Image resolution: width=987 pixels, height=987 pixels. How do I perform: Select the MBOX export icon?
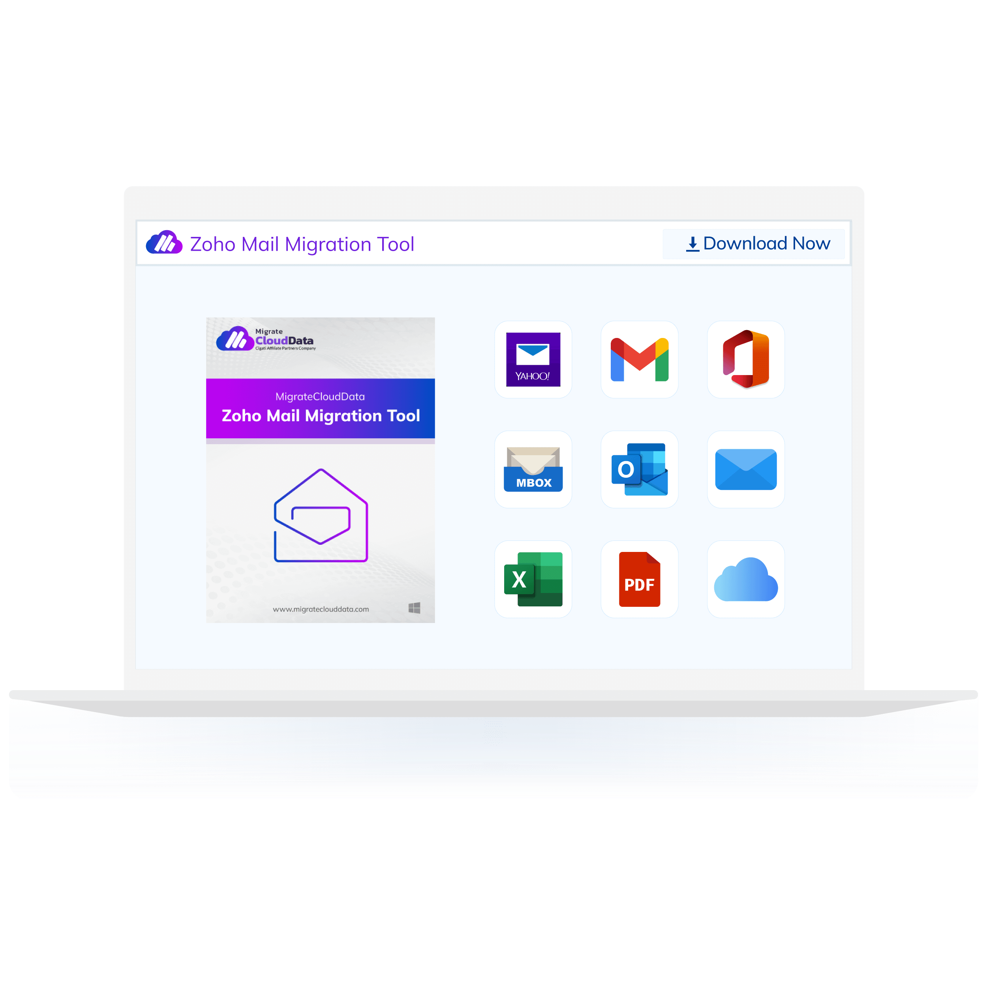pyautogui.click(x=533, y=470)
